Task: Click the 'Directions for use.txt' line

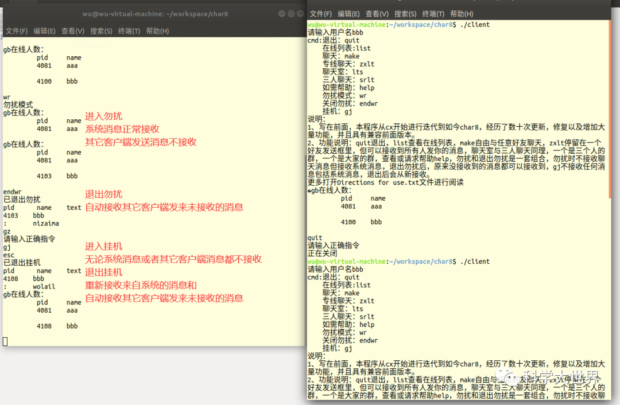Action: (386, 182)
